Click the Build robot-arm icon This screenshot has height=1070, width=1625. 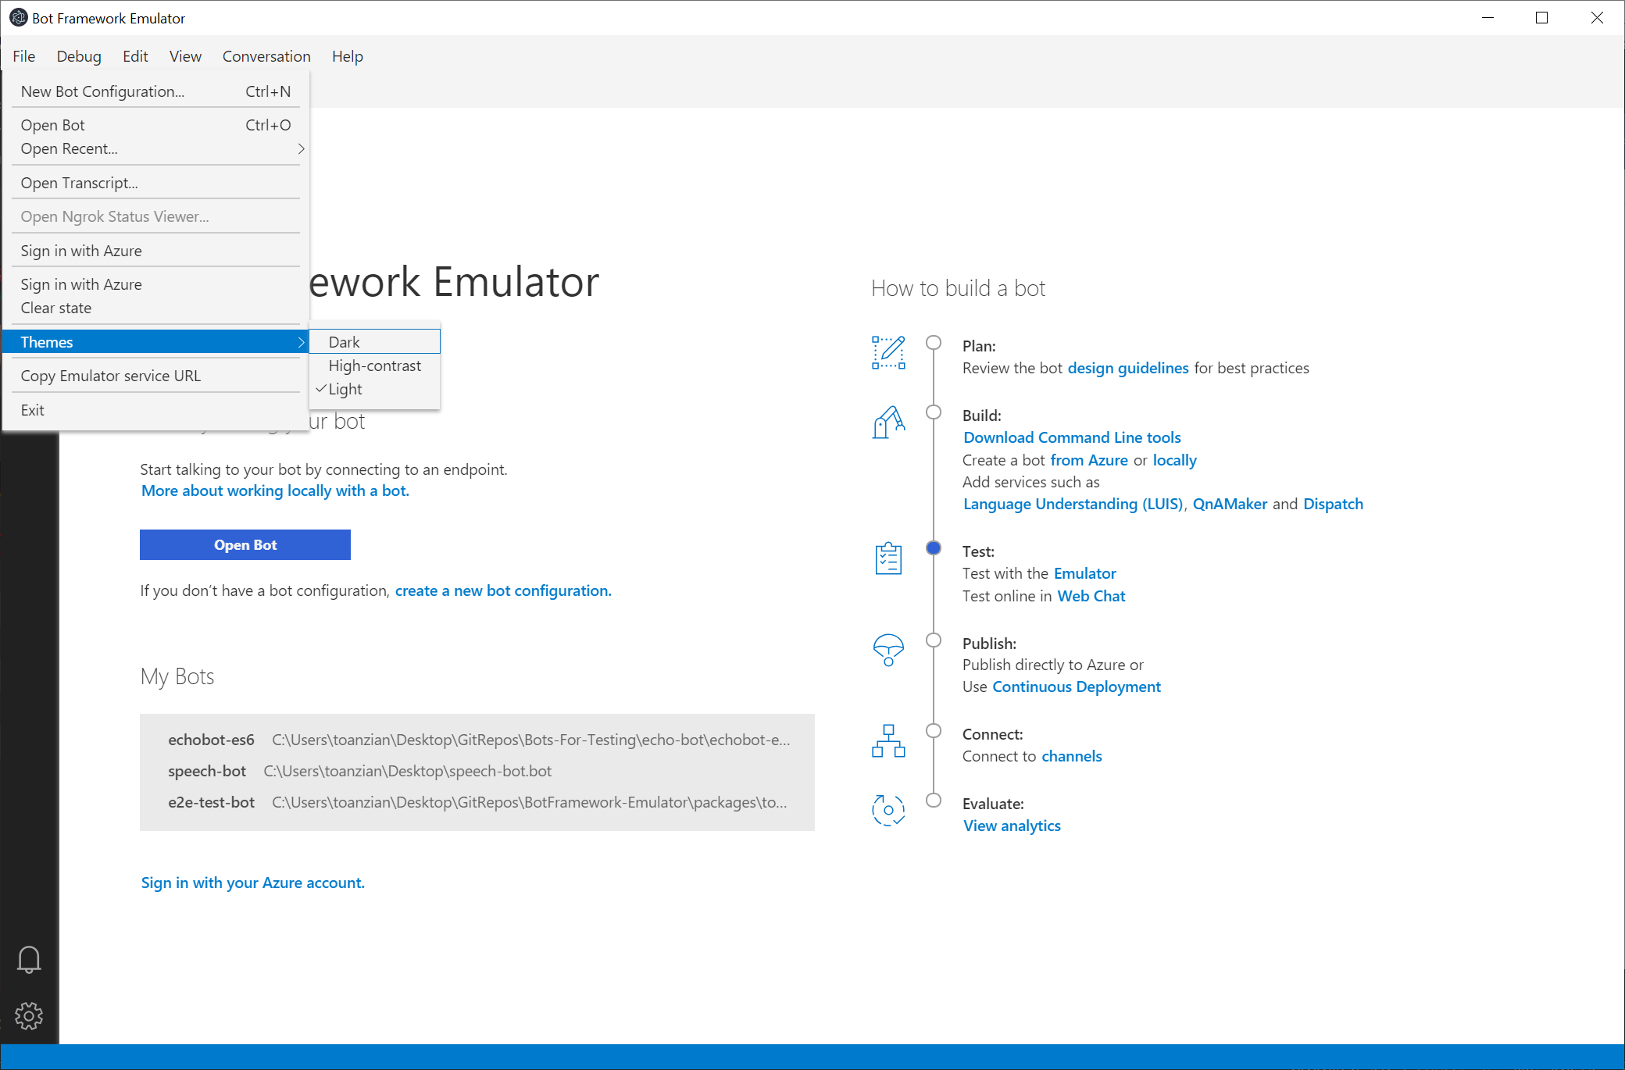[x=888, y=423]
